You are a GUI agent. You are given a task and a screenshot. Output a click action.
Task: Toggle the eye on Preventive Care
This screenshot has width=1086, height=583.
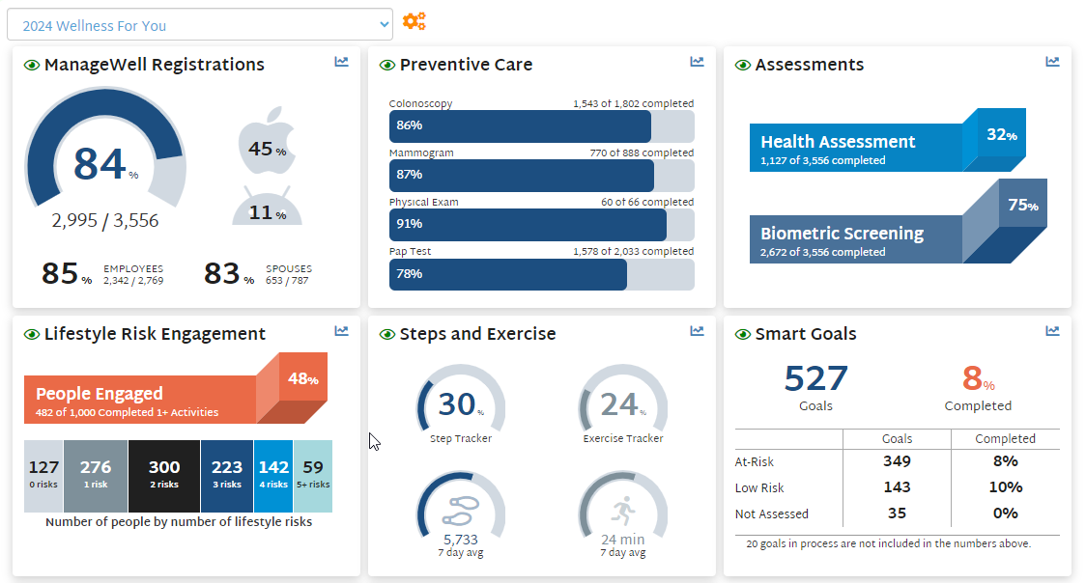click(x=386, y=65)
